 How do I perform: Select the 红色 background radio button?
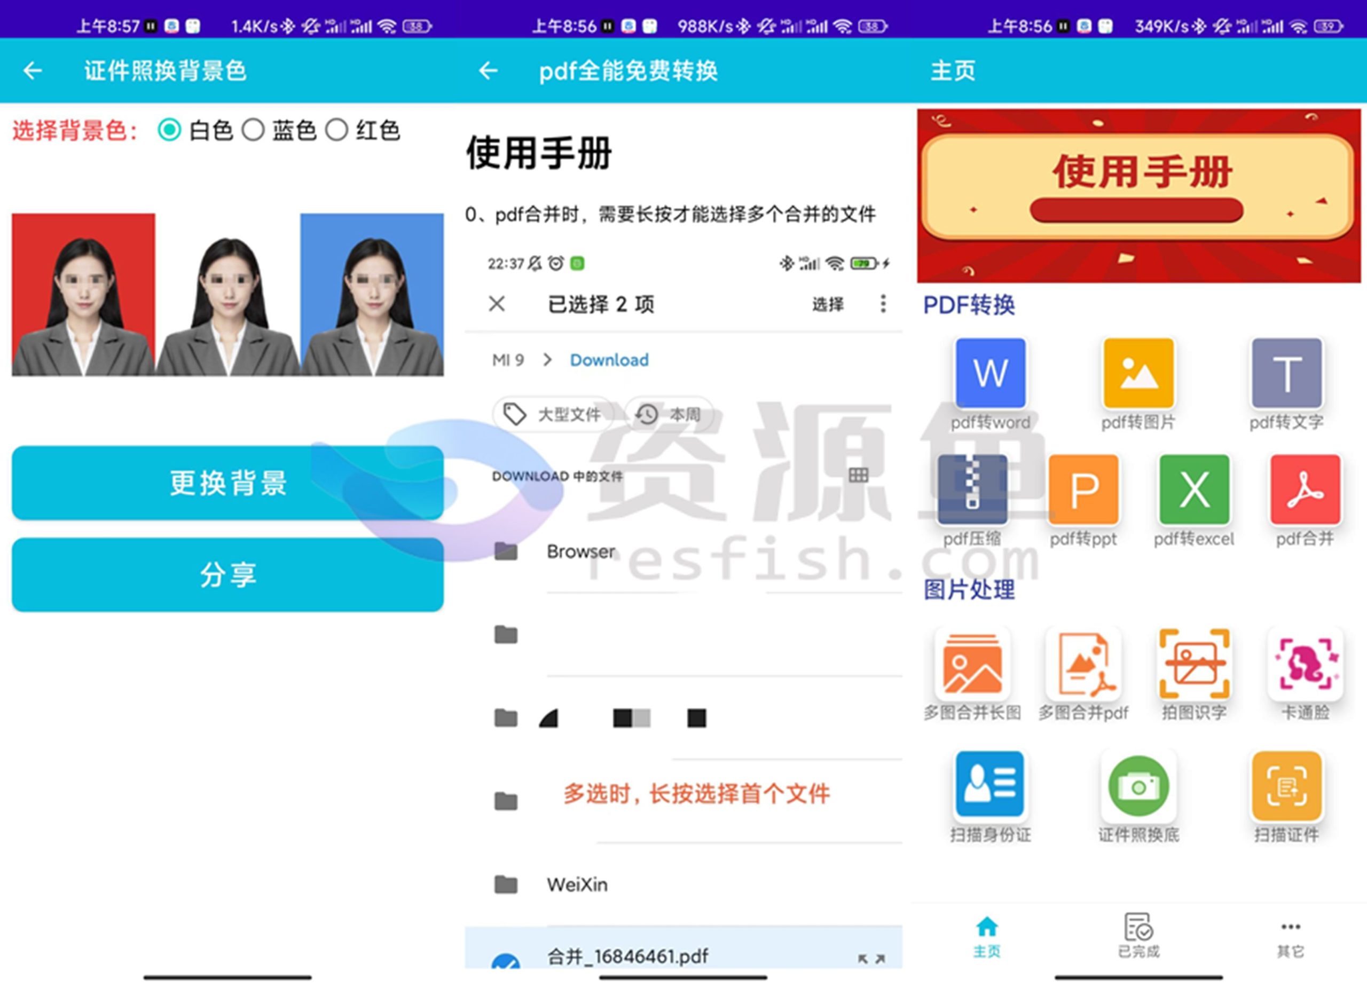tap(336, 130)
